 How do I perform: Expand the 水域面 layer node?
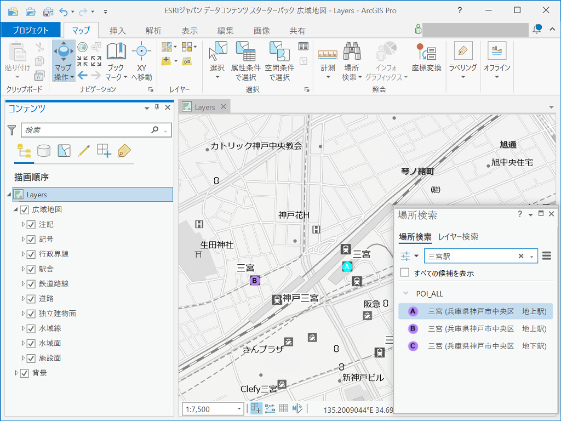(23, 343)
